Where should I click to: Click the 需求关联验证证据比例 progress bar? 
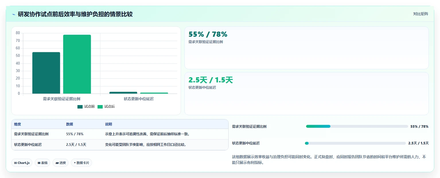point(357,126)
